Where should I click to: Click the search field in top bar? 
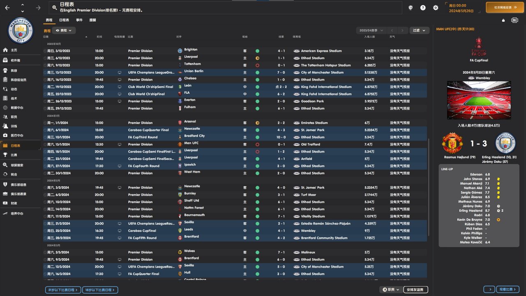[x=226, y=7]
